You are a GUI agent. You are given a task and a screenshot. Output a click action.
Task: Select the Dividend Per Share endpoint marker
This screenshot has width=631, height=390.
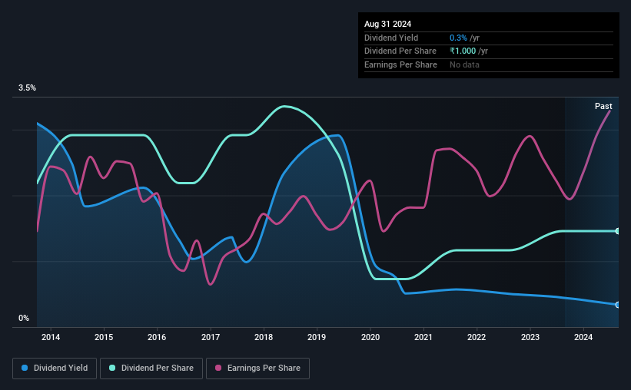pos(617,231)
